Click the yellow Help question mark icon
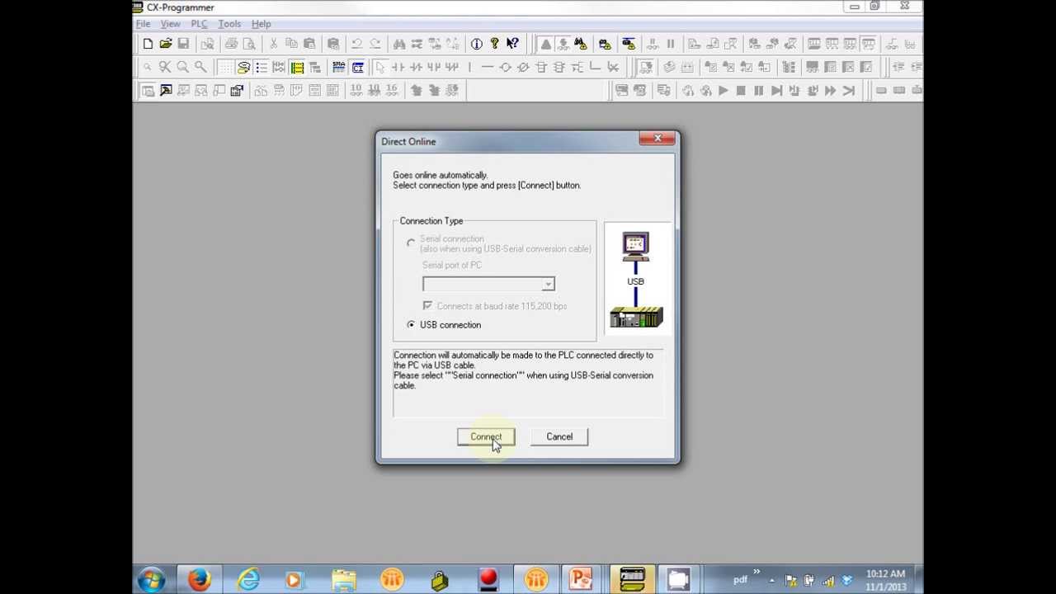 [494, 44]
